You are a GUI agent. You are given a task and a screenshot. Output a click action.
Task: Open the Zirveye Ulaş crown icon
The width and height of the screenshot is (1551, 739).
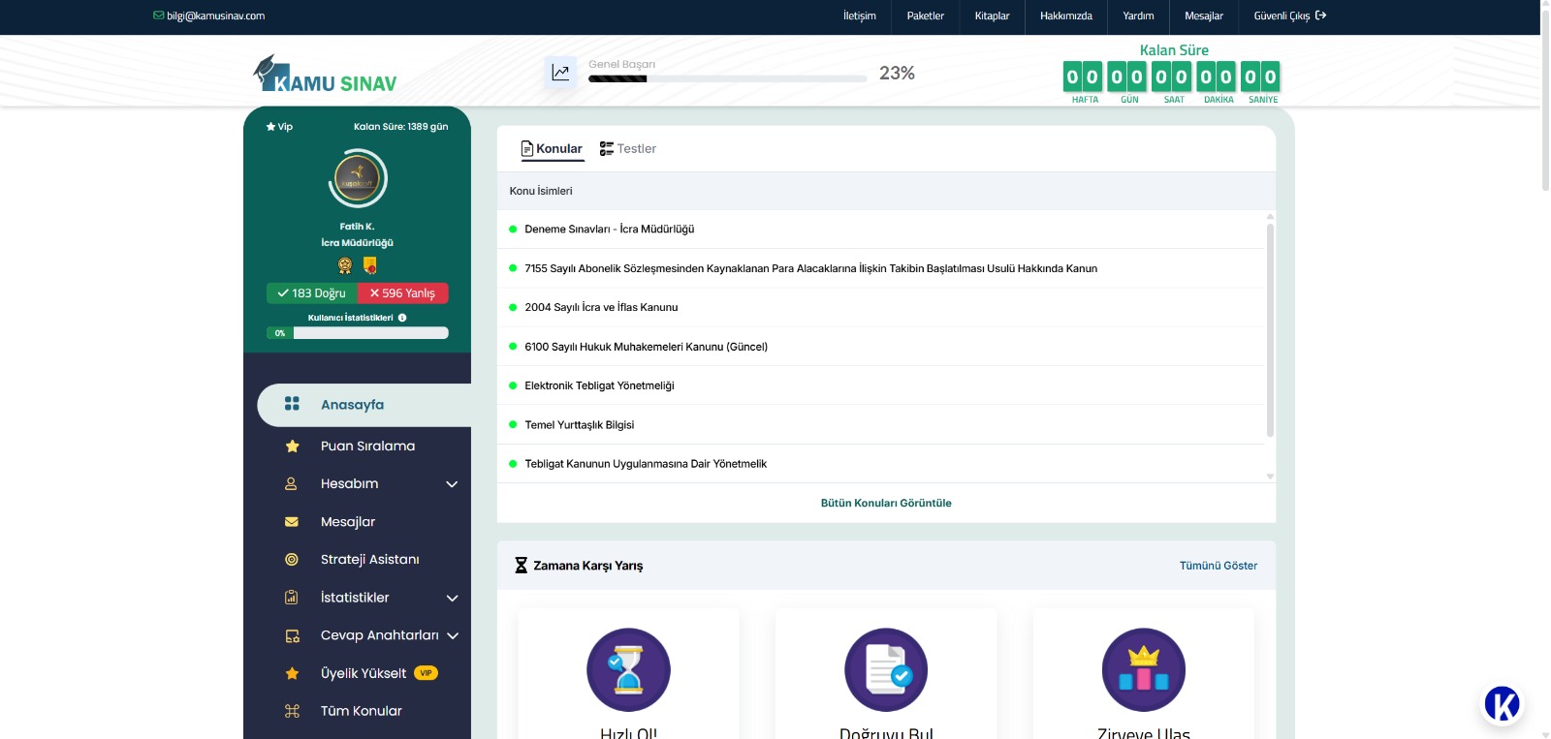(1144, 670)
